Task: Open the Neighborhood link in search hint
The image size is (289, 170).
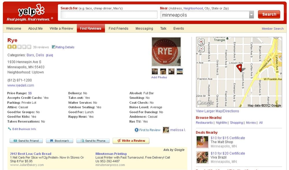Action: [193, 8]
